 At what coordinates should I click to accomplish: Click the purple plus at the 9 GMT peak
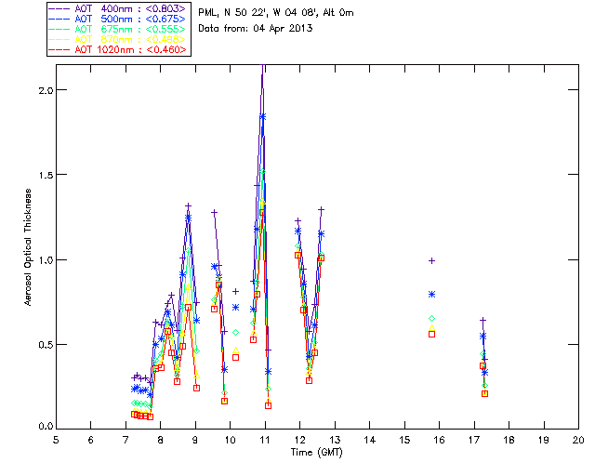coord(188,205)
